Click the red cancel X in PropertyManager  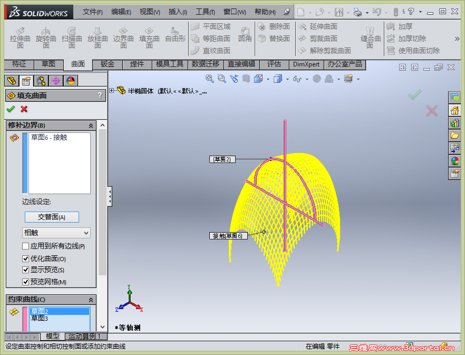[24, 109]
